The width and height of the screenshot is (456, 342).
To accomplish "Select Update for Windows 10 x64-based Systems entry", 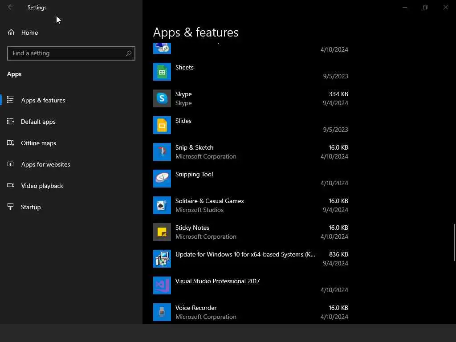I will 245,254.
